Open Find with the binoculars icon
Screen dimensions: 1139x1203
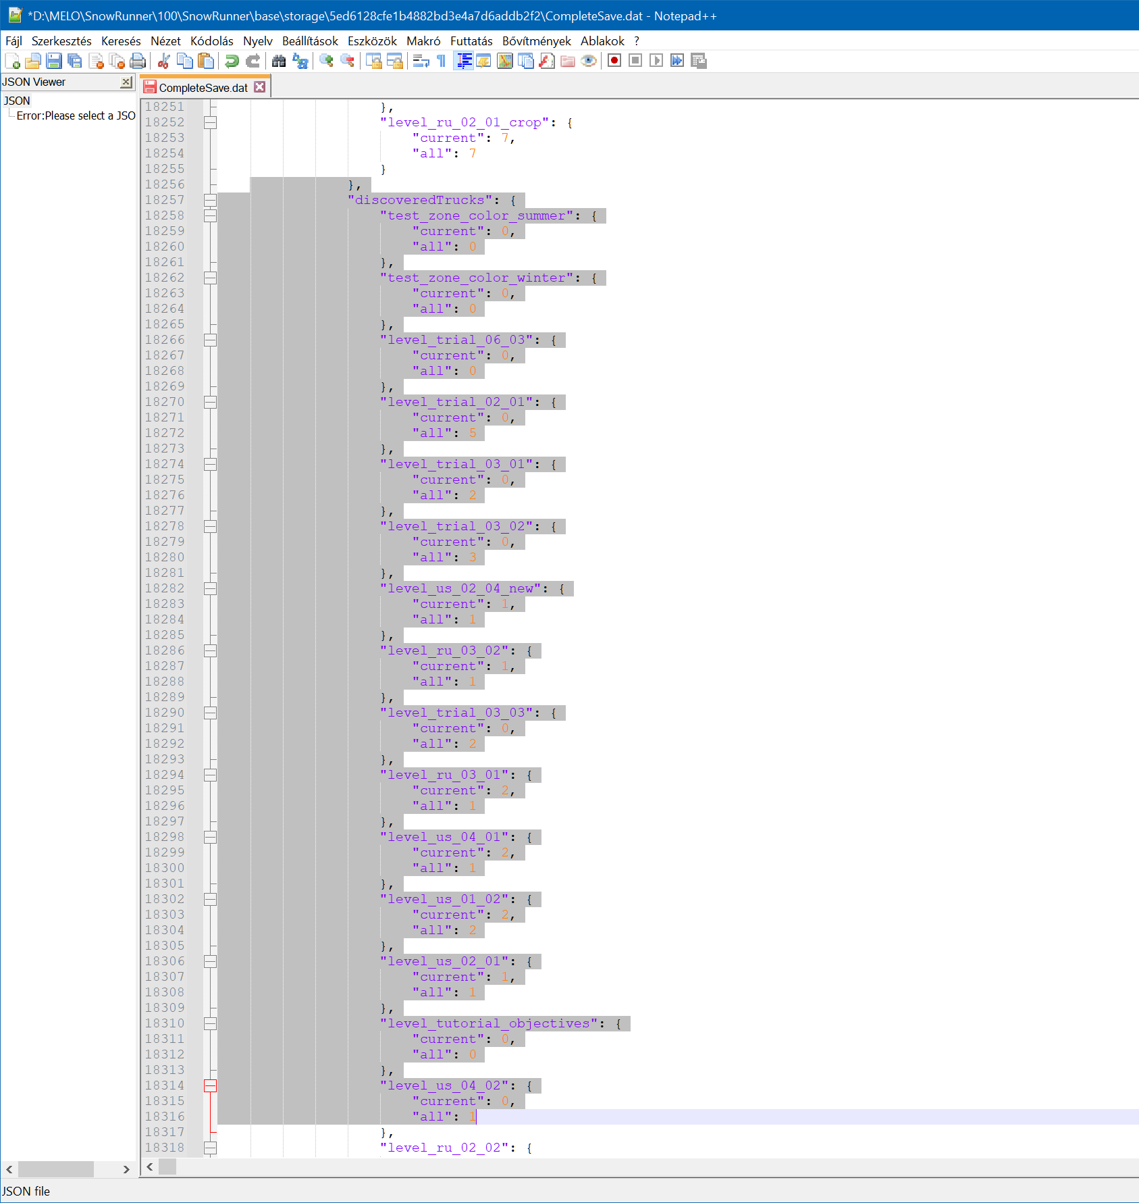(279, 61)
